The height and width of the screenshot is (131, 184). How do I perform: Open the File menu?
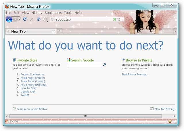tap(8, 13)
